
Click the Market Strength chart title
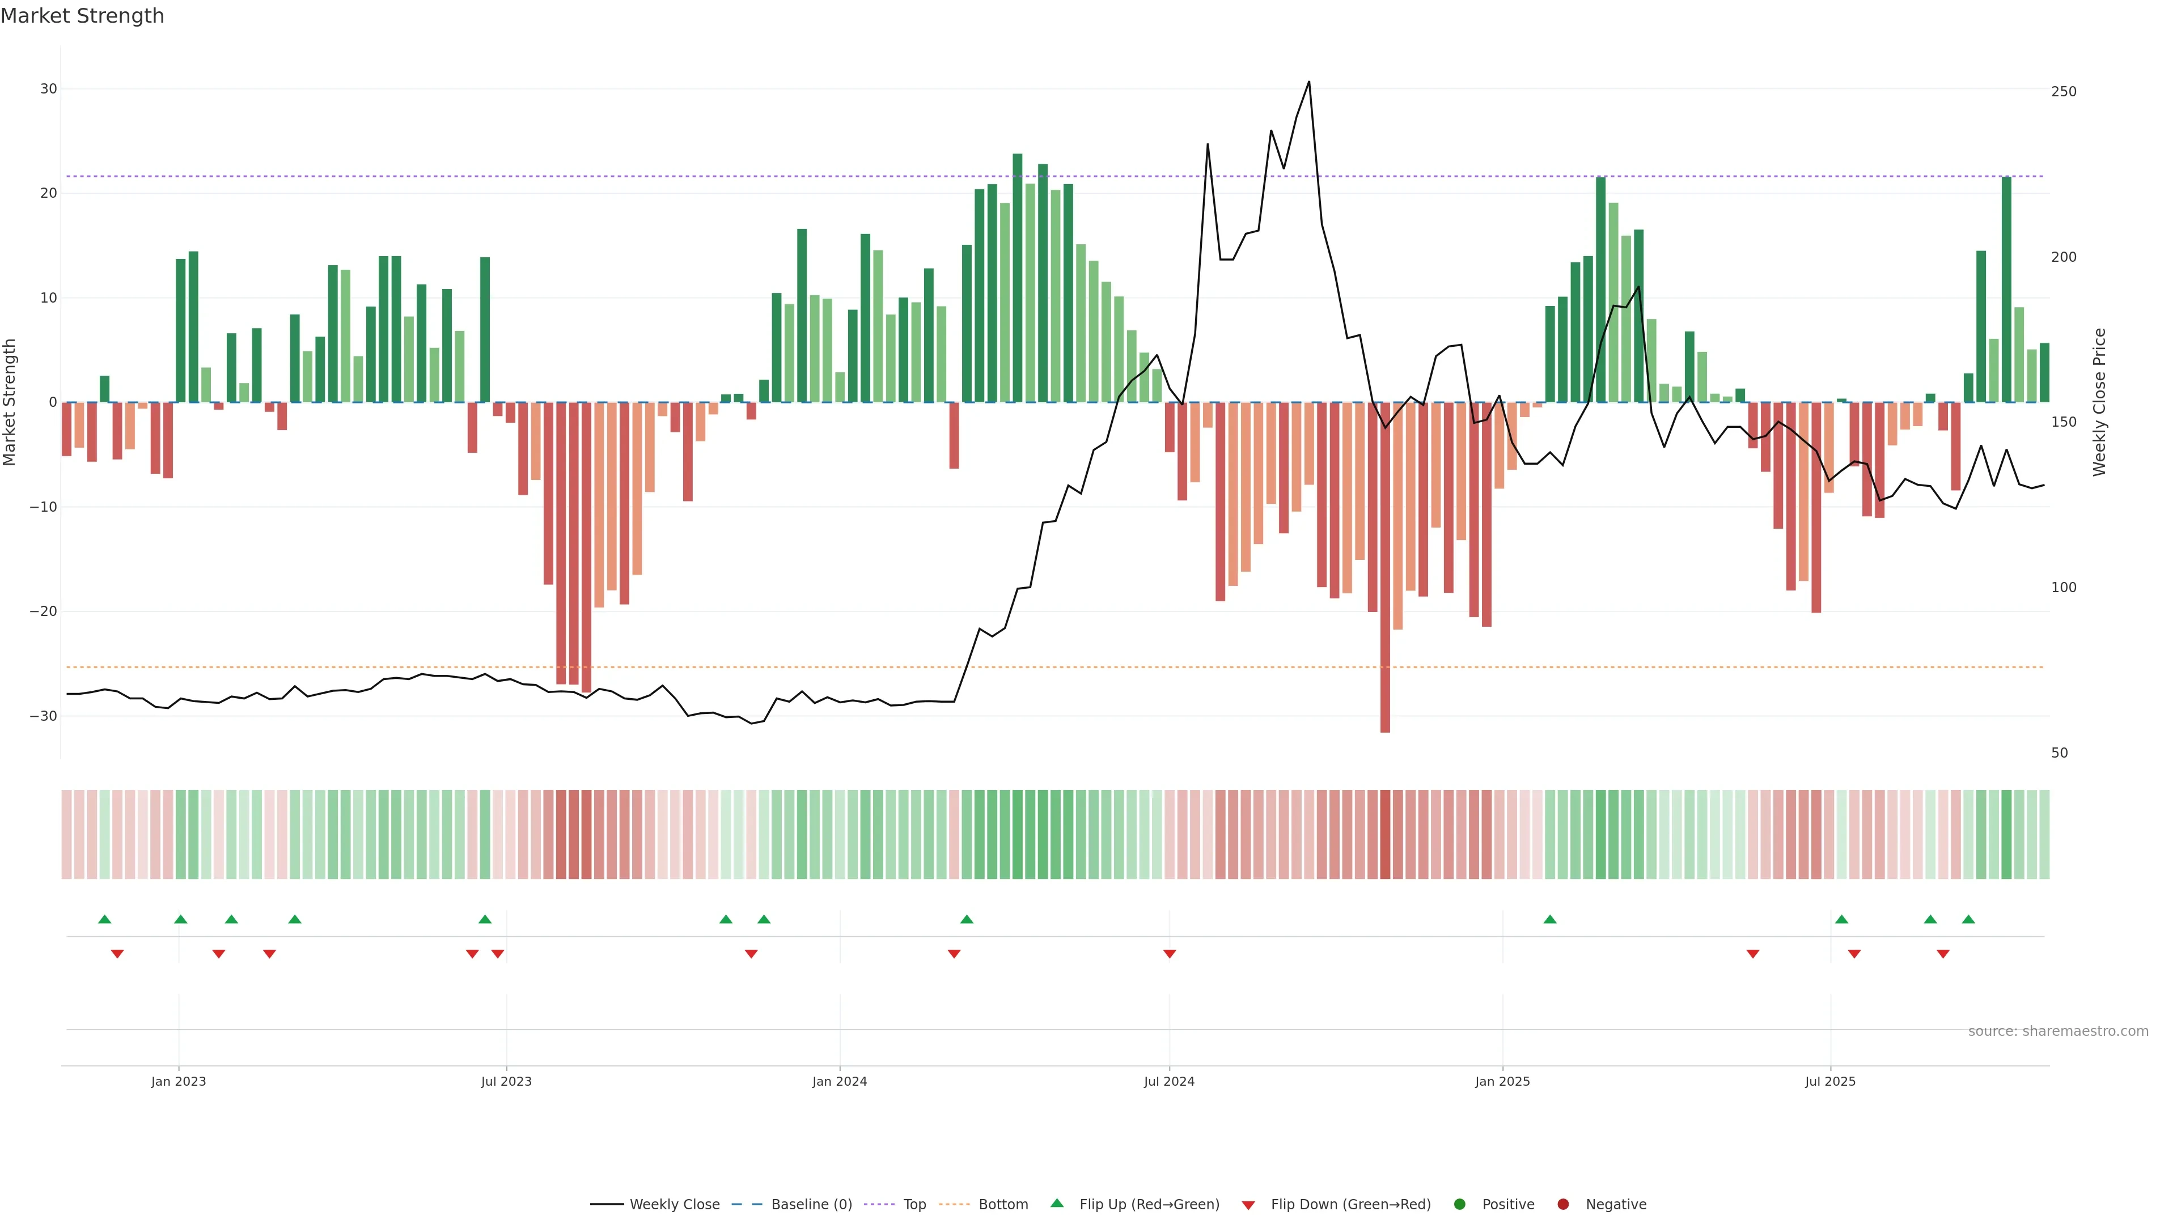(x=82, y=16)
